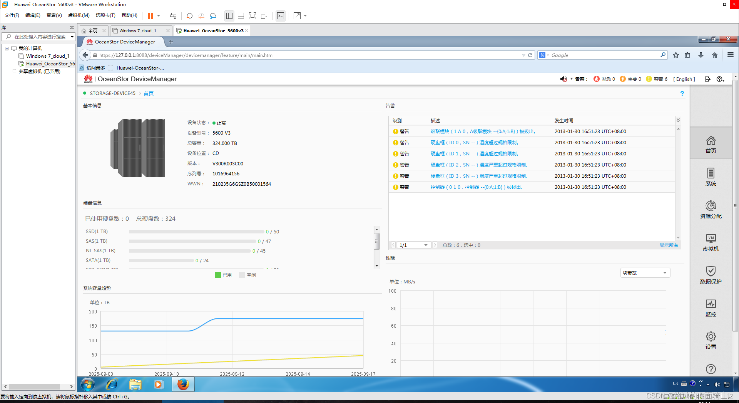Open Windows Start button in guest taskbar
Viewport: 739px width, 403px height.
click(x=88, y=384)
